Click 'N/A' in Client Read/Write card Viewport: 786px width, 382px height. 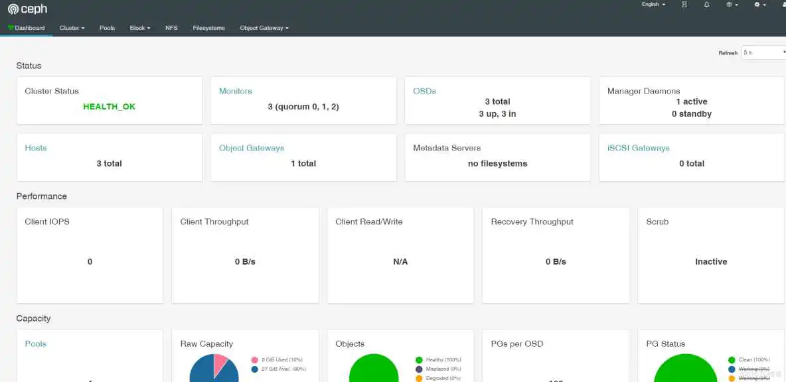click(400, 262)
